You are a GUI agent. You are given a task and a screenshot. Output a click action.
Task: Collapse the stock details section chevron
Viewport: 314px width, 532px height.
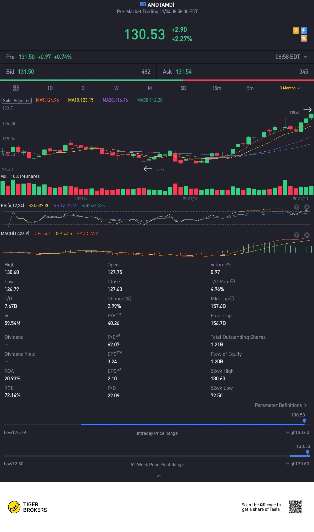pos(159,476)
